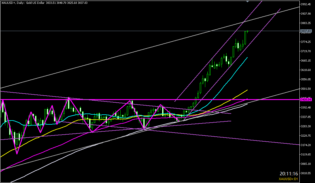The height and width of the screenshot is (183, 315).
Task: Click the latest small candle at chart's right edge
Action: (x=248, y=31)
